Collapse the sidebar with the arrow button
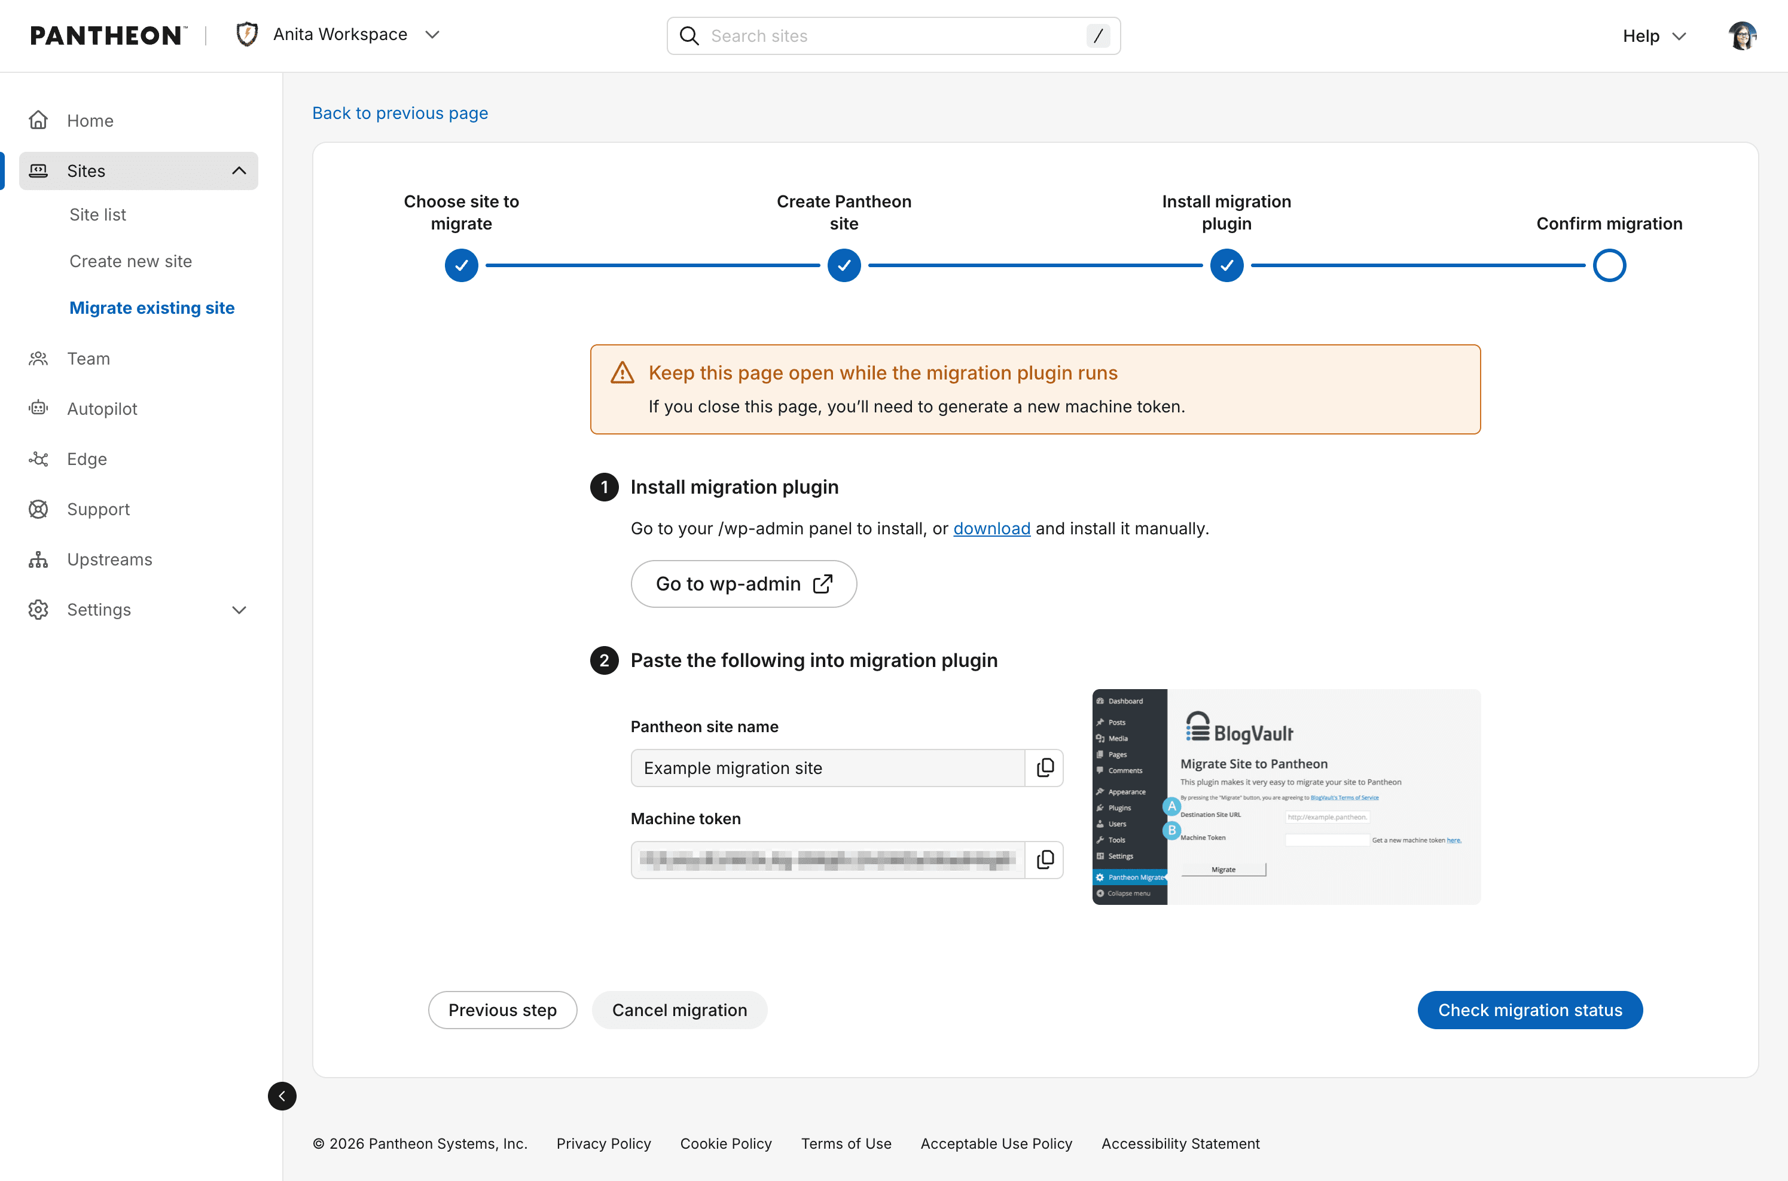Screen dimensions: 1788x1181 (282, 1096)
